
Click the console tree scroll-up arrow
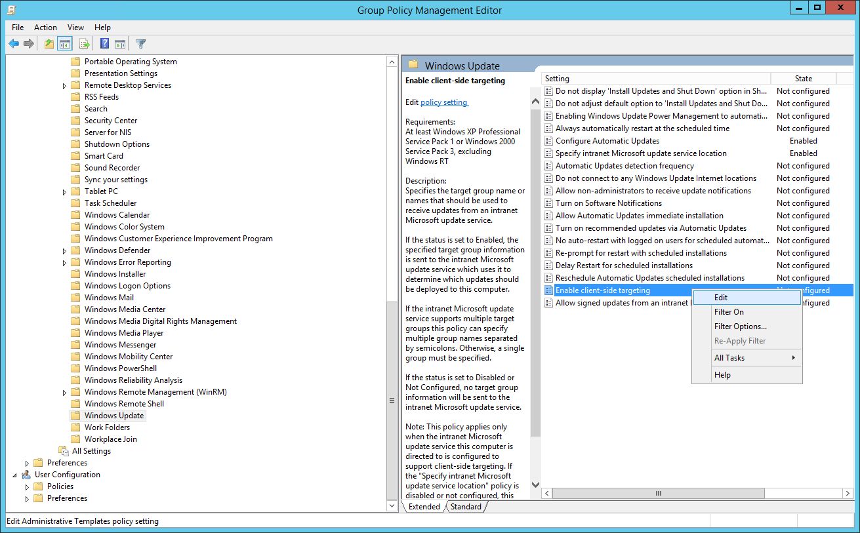point(392,62)
